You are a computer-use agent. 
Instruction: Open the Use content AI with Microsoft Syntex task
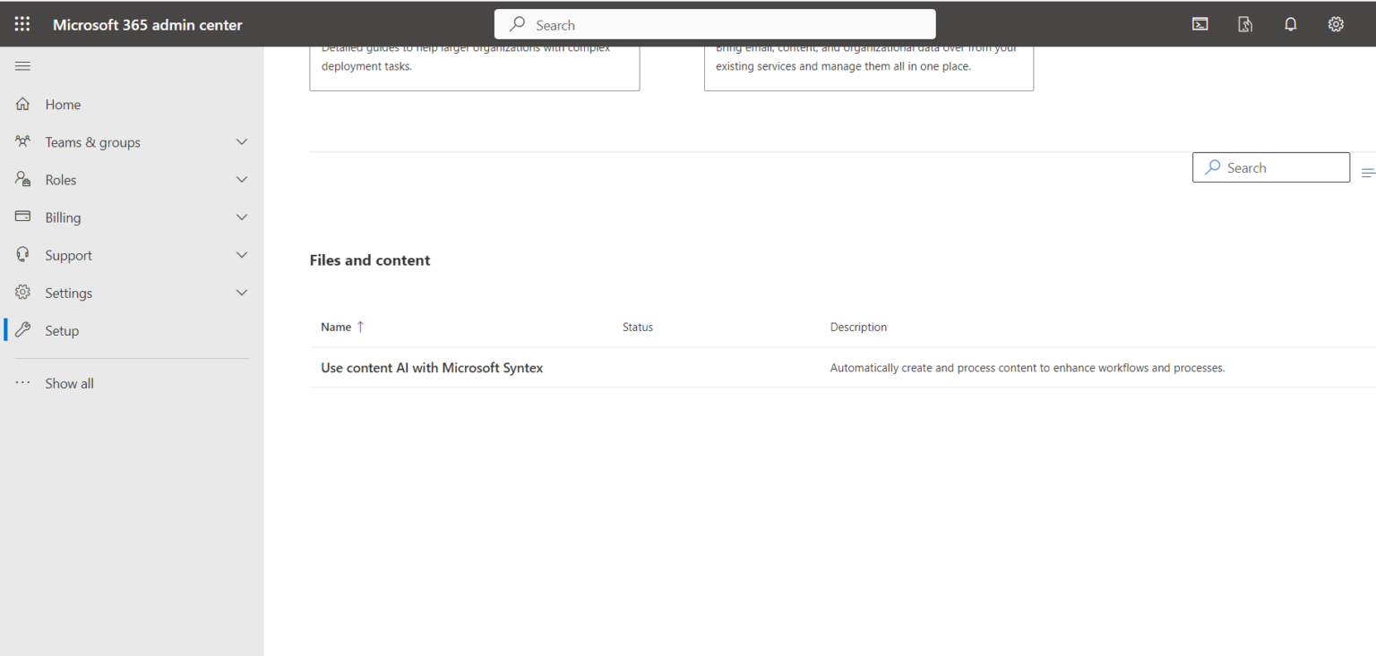point(432,367)
